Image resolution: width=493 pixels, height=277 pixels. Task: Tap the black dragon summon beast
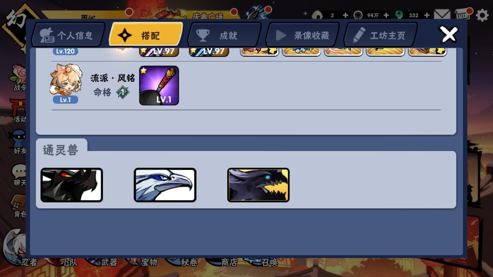coord(72,185)
